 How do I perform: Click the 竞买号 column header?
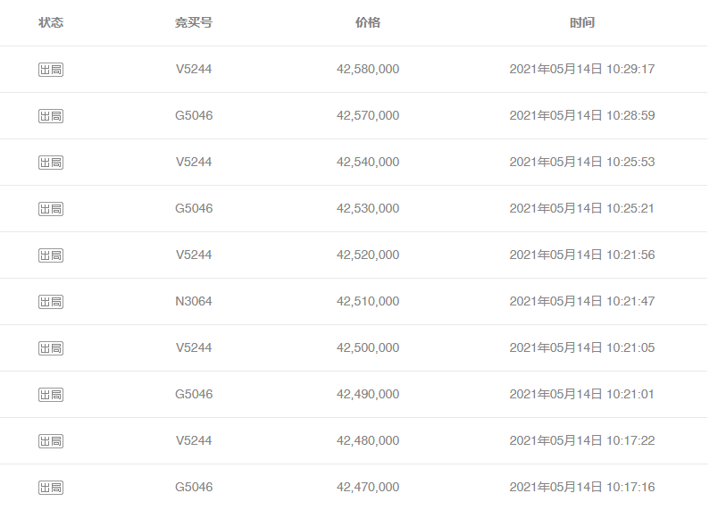(x=194, y=22)
